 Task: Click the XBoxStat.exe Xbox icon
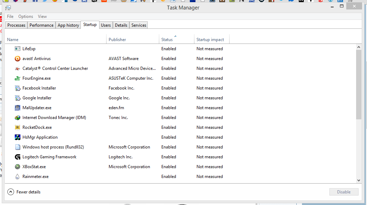18,166
